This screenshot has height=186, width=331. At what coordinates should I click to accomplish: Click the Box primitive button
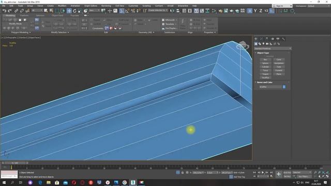[x=265, y=60]
